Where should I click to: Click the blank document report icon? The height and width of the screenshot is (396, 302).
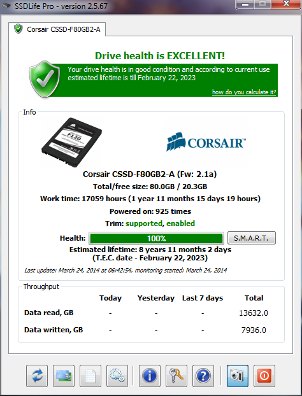[90, 376]
